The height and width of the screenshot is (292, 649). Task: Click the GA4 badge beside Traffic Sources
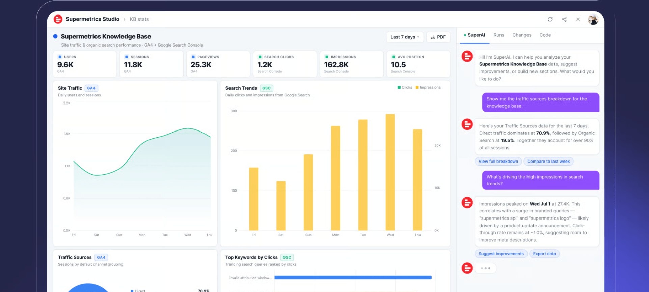click(101, 257)
